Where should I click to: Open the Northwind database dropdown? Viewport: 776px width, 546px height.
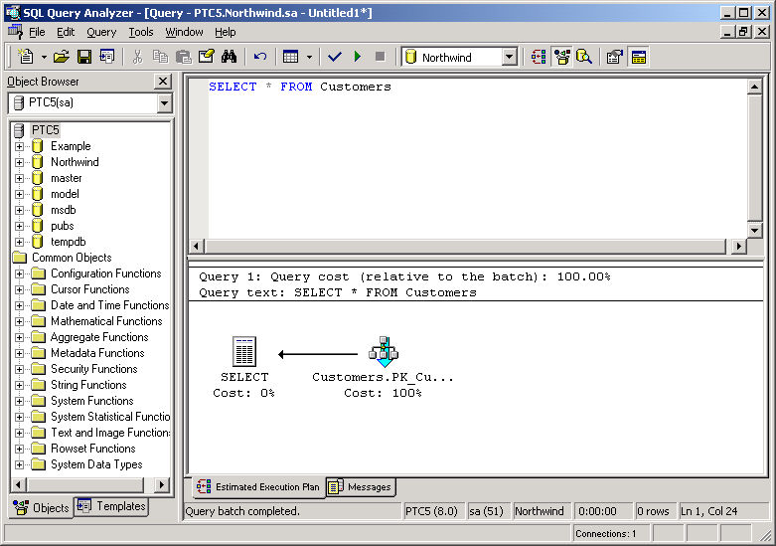[x=509, y=57]
